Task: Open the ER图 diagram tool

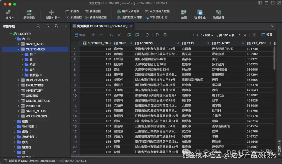Action: tap(184, 14)
